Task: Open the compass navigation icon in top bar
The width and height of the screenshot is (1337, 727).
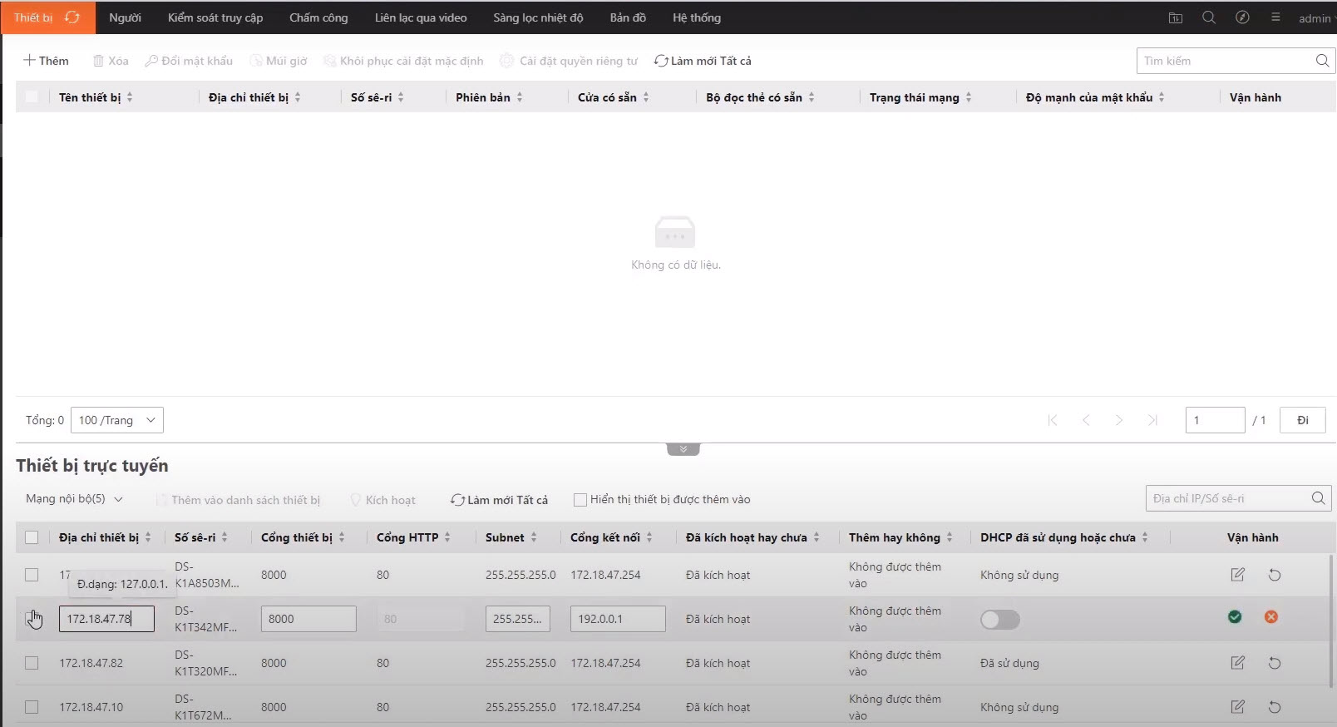Action: (x=1242, y=17)
